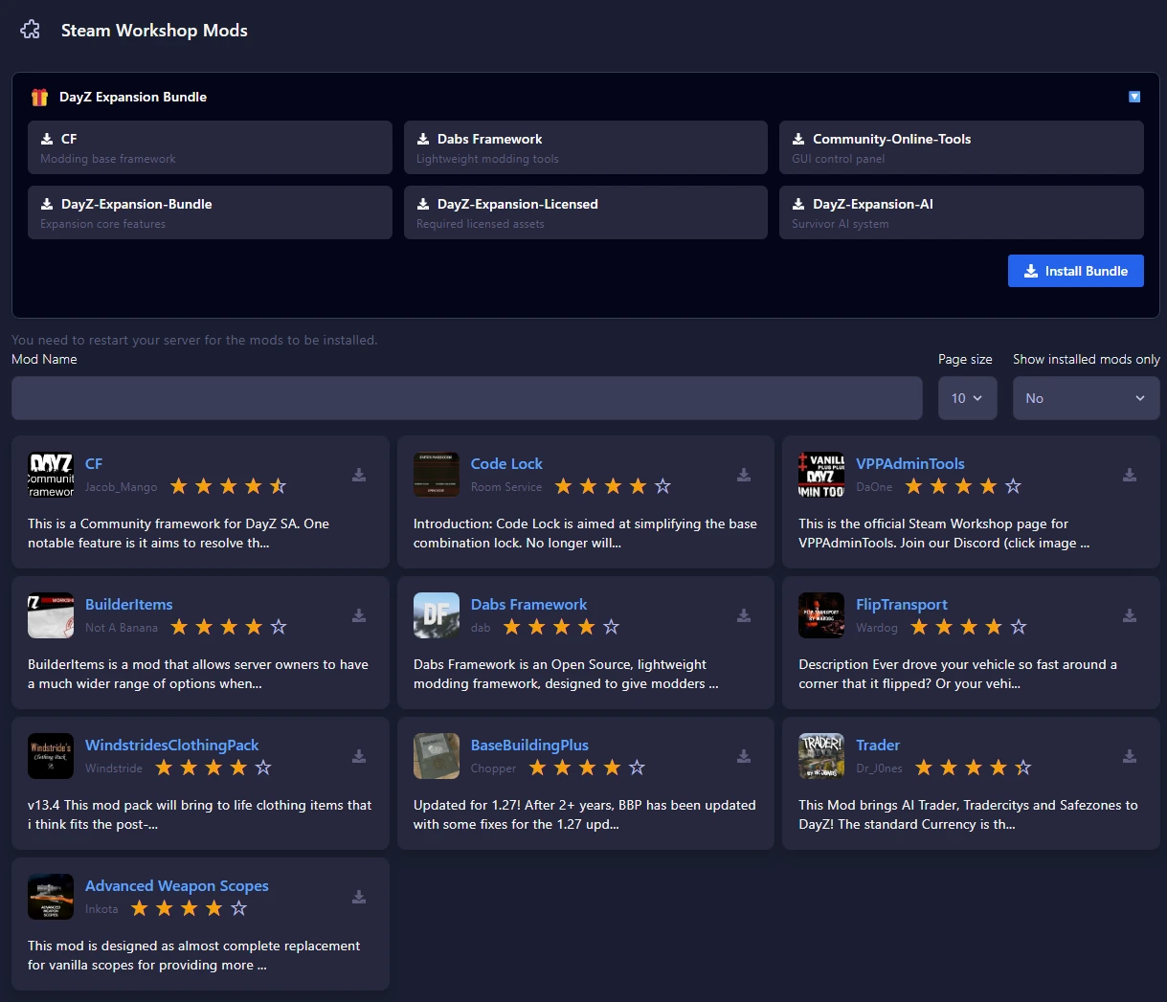Collapse the bundle panel using the blue arrow

pos(1134,97)
